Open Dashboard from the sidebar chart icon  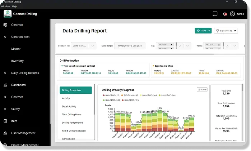tap(5, 85)
